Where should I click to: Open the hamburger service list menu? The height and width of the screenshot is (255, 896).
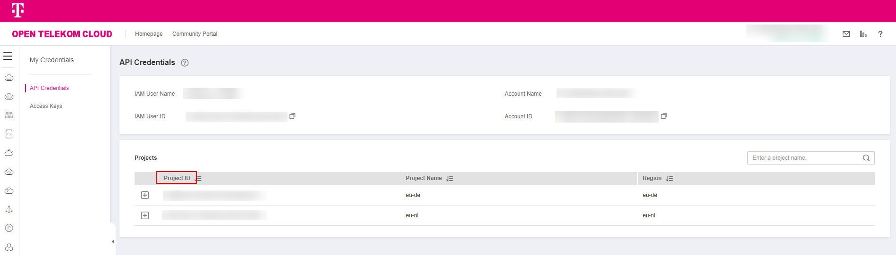coord(8,56)
